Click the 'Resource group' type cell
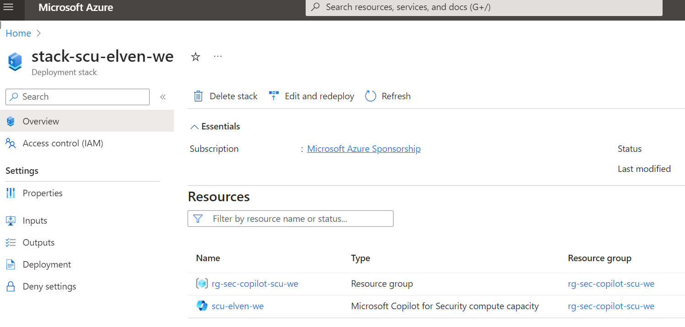Viewport: 685px width, 327px height. [382, 284]
